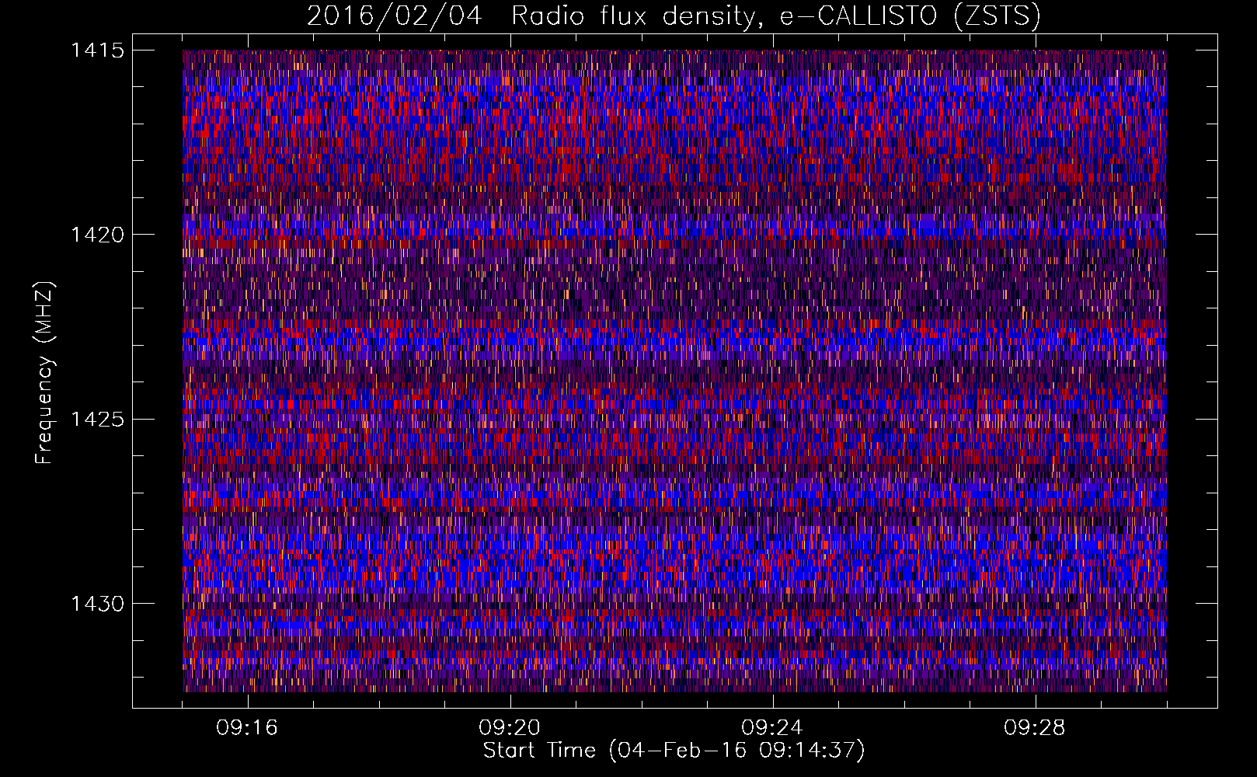Select the 1425 frequency axis label
This screenshot has width=1257, height=777.
[97, 420]
